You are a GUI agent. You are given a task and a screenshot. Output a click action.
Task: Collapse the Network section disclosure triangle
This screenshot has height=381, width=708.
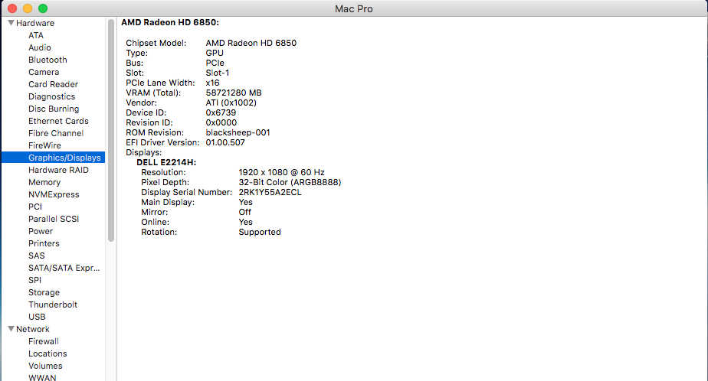tap(11, 329)
